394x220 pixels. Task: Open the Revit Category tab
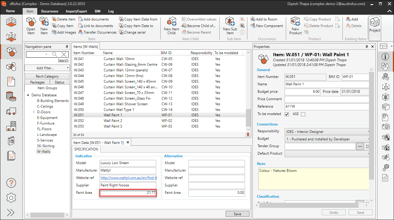pyautogui.click(x=47, y=76)
